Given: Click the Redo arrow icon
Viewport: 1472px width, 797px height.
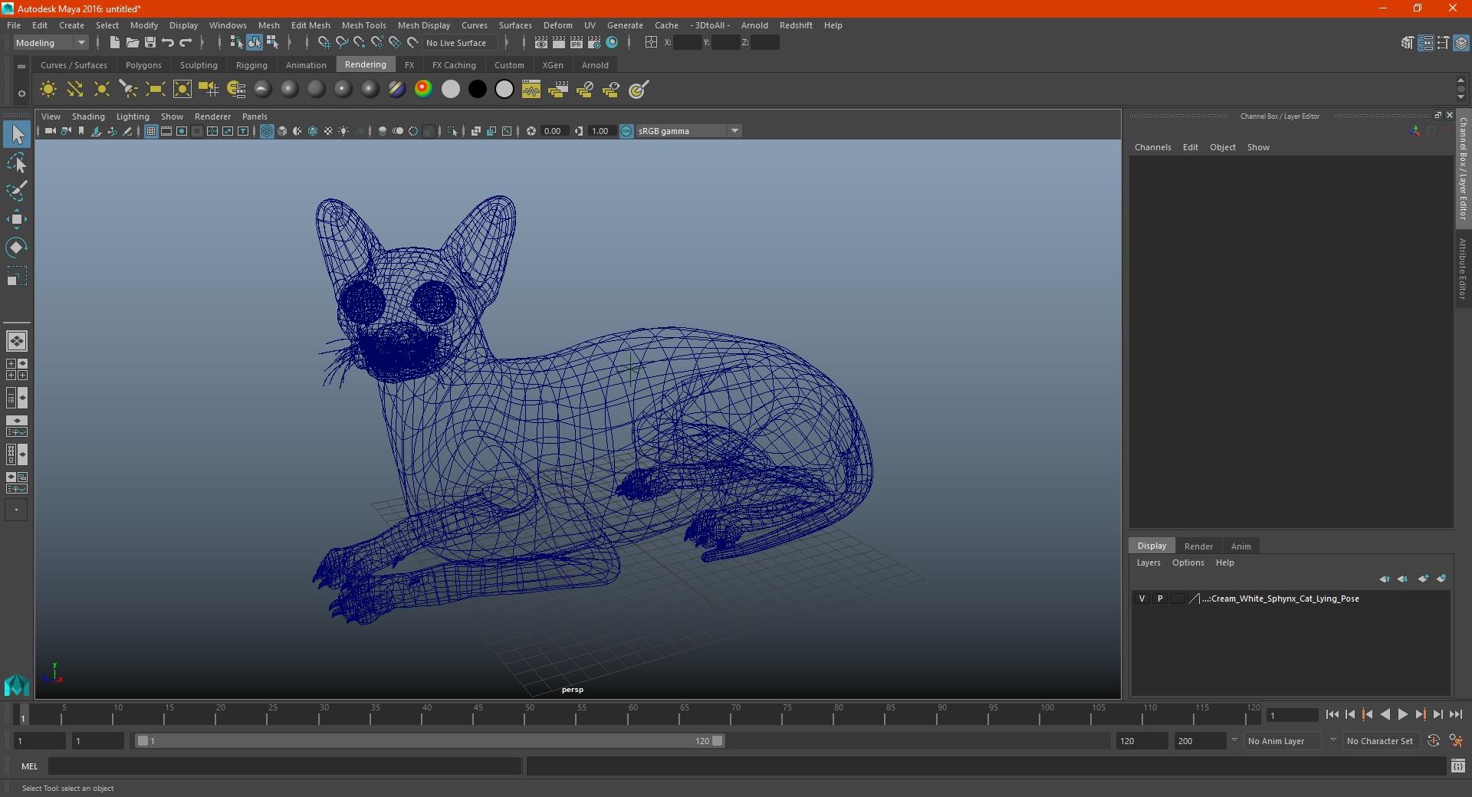Looking at the screenshot, I should (186, 42).
